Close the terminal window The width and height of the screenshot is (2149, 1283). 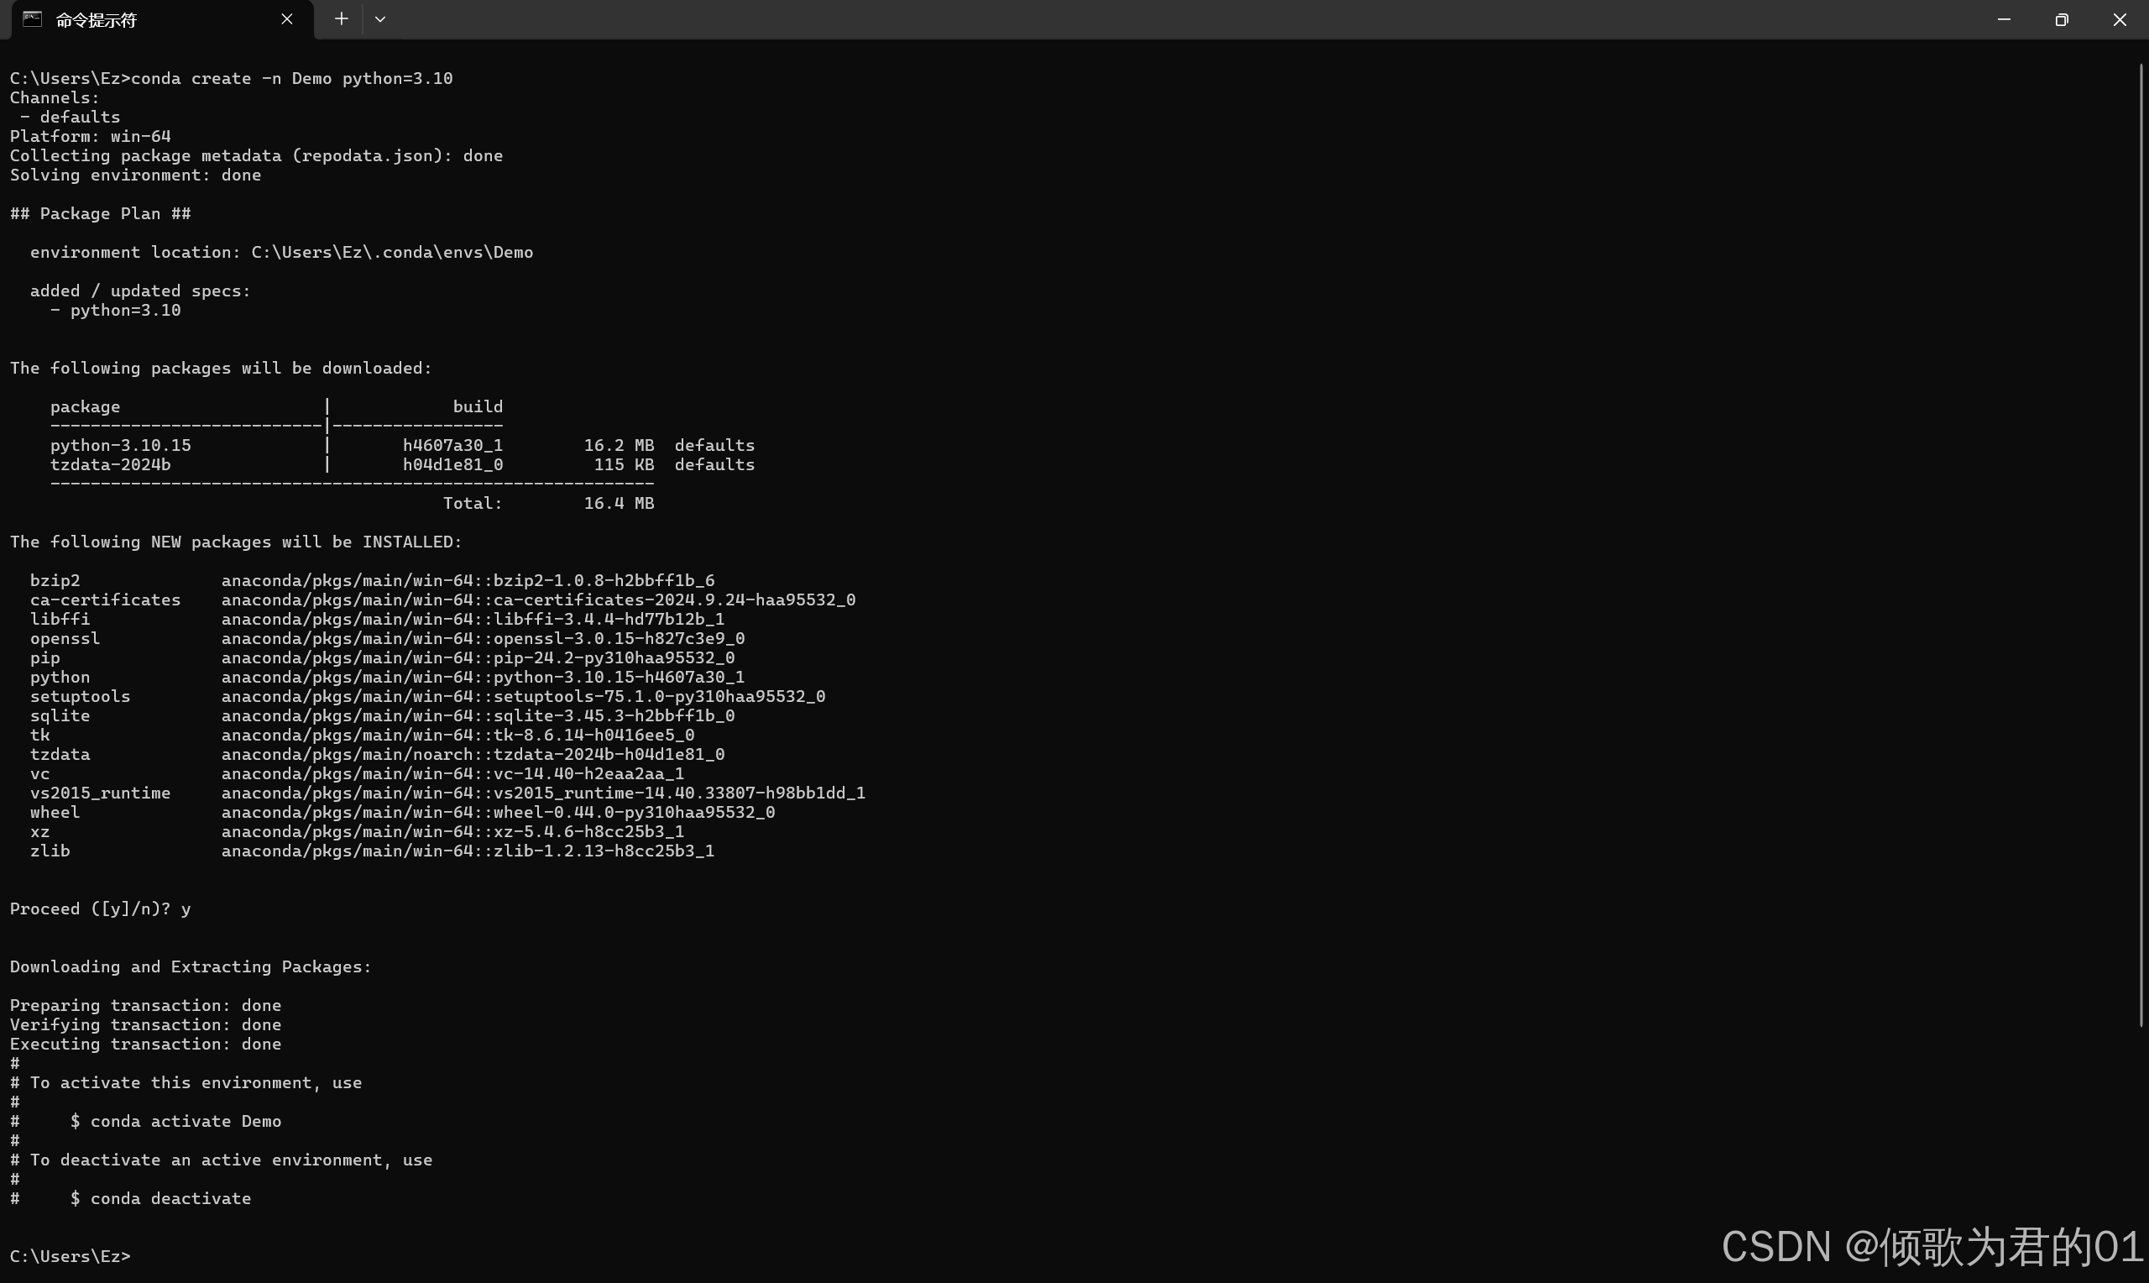coord(2119,19)
